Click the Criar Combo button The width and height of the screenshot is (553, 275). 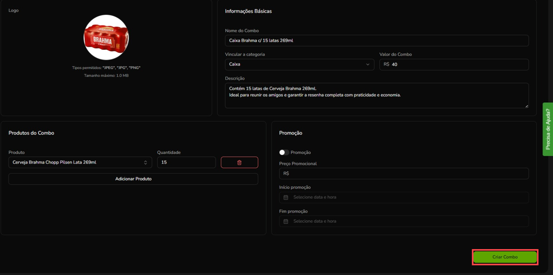pyautogui.click(x=505, y=257)
